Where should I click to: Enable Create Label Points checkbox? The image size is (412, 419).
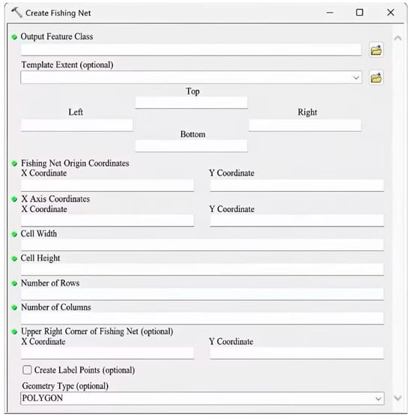(x=27, y=370)
